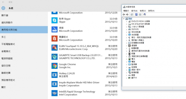Open the 檢視(V) menu
Viewport: 186px width, 99px height.
pyautogui.click(x=143, y=11)
